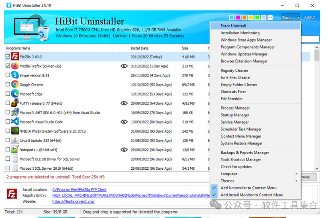Viewport: 328px width, 218px height.
Task: Open Junk Files Cleaner
Action: click(255, 77)
